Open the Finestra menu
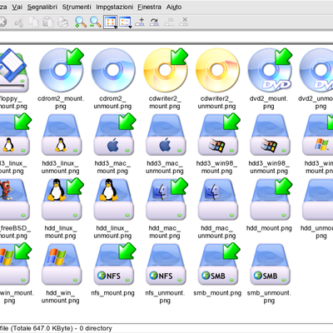Screen dimensions: 333x333 [x=150, y=7]
